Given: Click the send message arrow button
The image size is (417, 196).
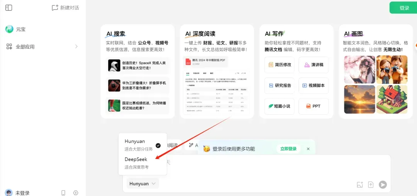Looking at the screenshot, I should [x=383, y=184].
